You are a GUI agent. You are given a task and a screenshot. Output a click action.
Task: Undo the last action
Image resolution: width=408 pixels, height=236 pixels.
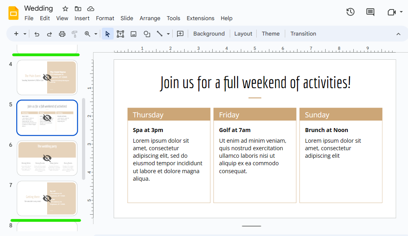click(x=37, y=34)
